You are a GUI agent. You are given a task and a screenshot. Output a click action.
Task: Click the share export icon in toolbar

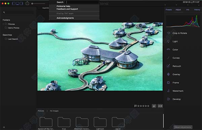click(x=27, y=3)
